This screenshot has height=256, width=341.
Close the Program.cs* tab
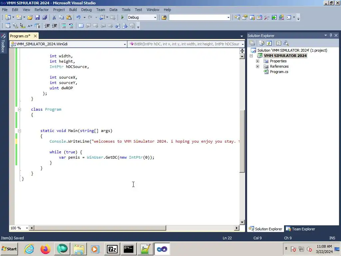[35, 36]
